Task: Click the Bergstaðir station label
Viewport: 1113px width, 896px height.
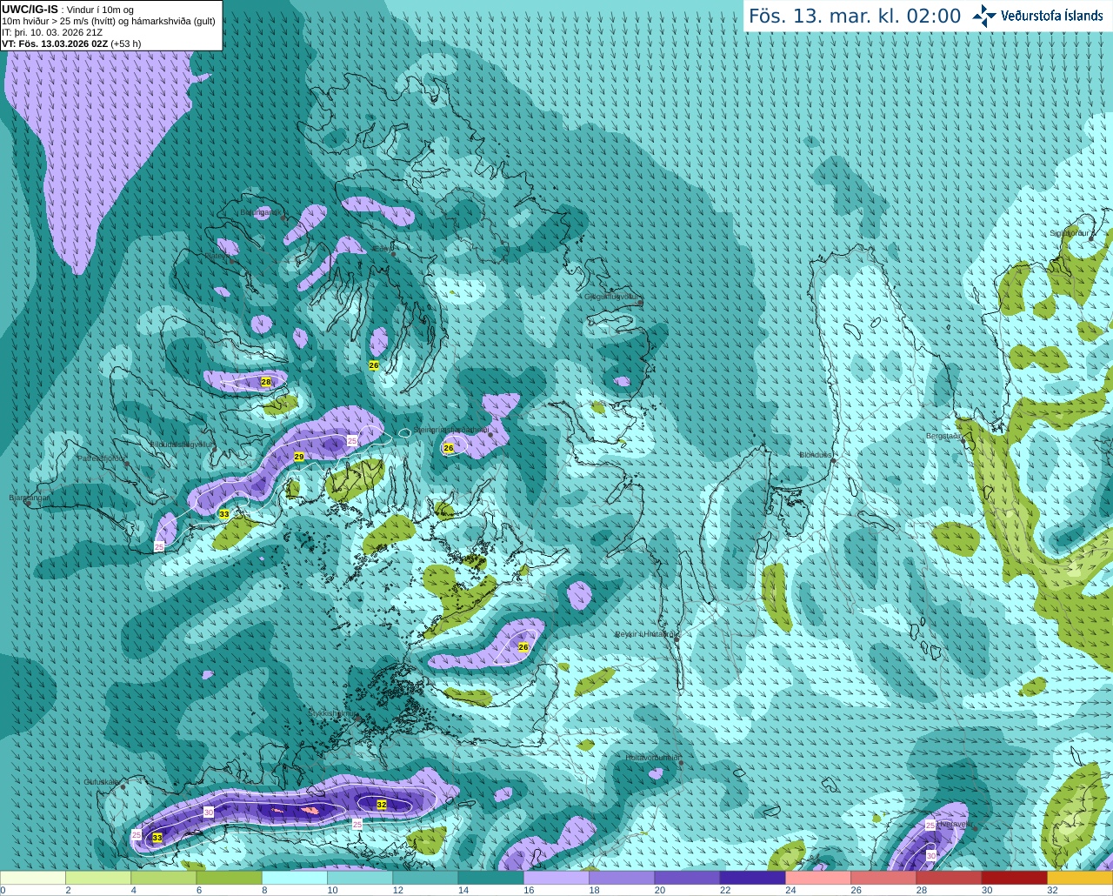Action: [x=943, y=436]
